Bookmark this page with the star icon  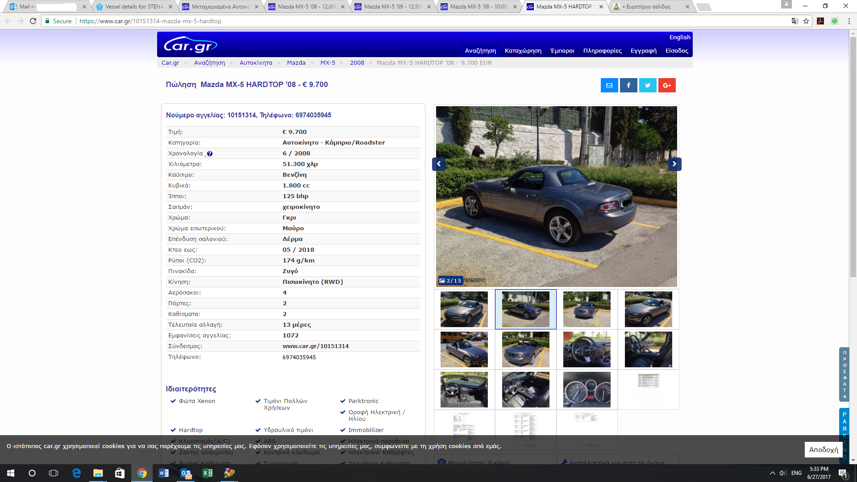click(x=806, y=21)
